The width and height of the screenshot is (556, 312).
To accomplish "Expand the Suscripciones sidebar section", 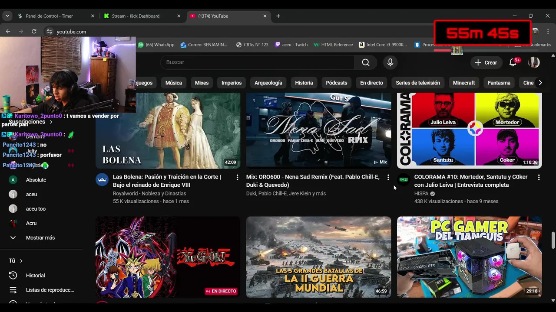I will coord(30,122).
